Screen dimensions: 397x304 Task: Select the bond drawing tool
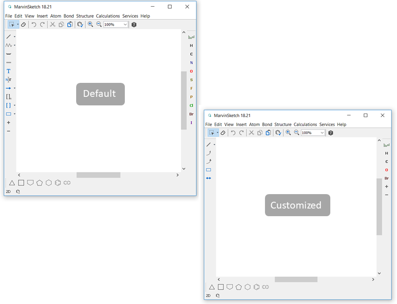tap(8, 36)
